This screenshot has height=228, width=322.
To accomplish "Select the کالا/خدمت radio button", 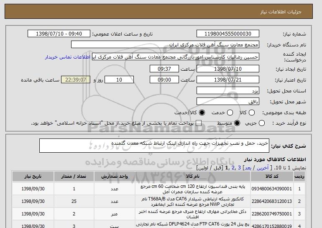I will [202, 113].
